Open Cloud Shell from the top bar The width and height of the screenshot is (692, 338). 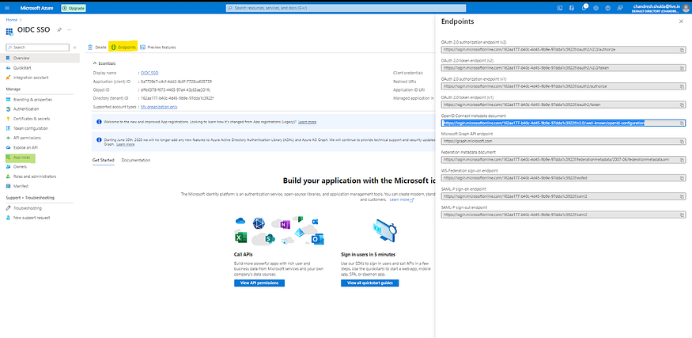[x=560, y=8]
